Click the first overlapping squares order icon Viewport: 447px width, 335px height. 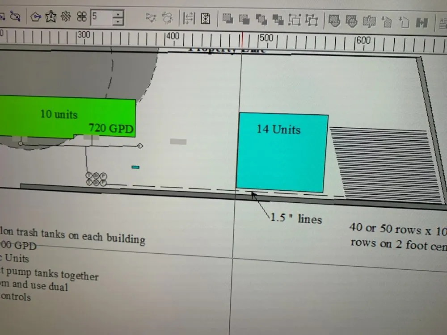pyautogui.click(x=228, y=19)
